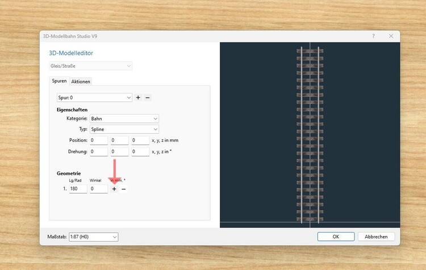Click the Lg/Rad field containing 180
The height and width of the screenshot is (270, 426).
[x=78, y=188]
